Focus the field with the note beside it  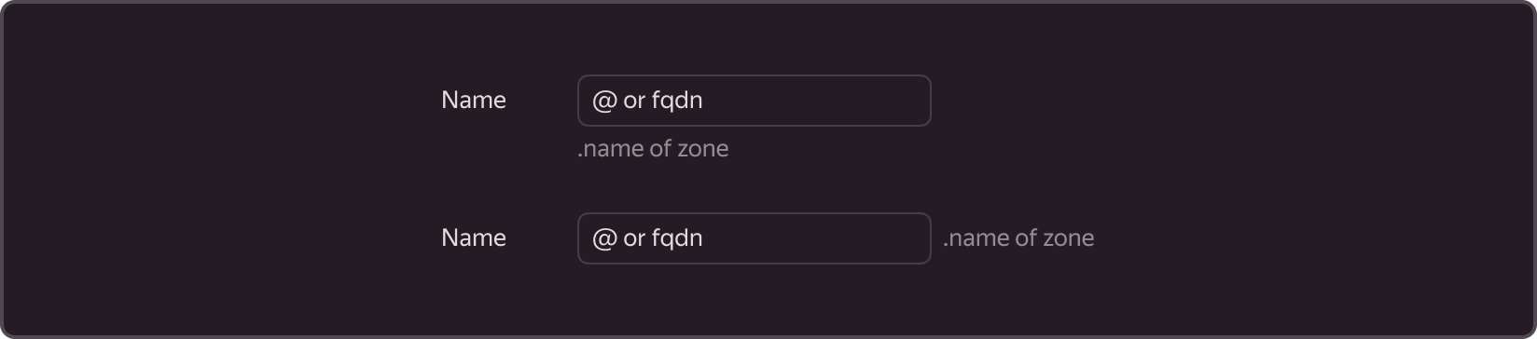point(754,238)
